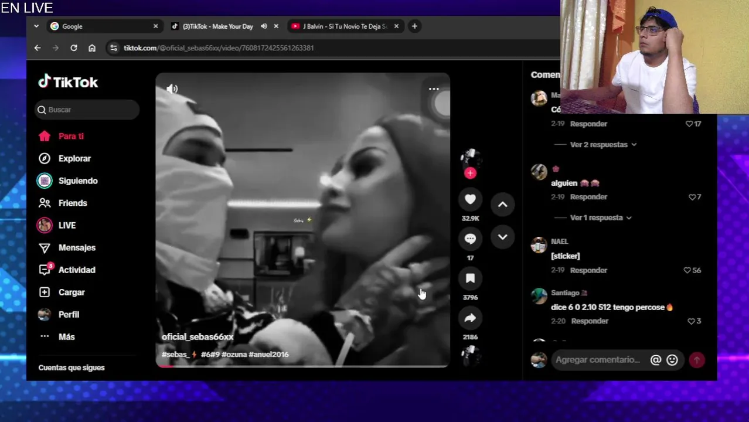749x422 pixels.
Task: Reply to NAEL sticker comment
Action: pos(588,270)
